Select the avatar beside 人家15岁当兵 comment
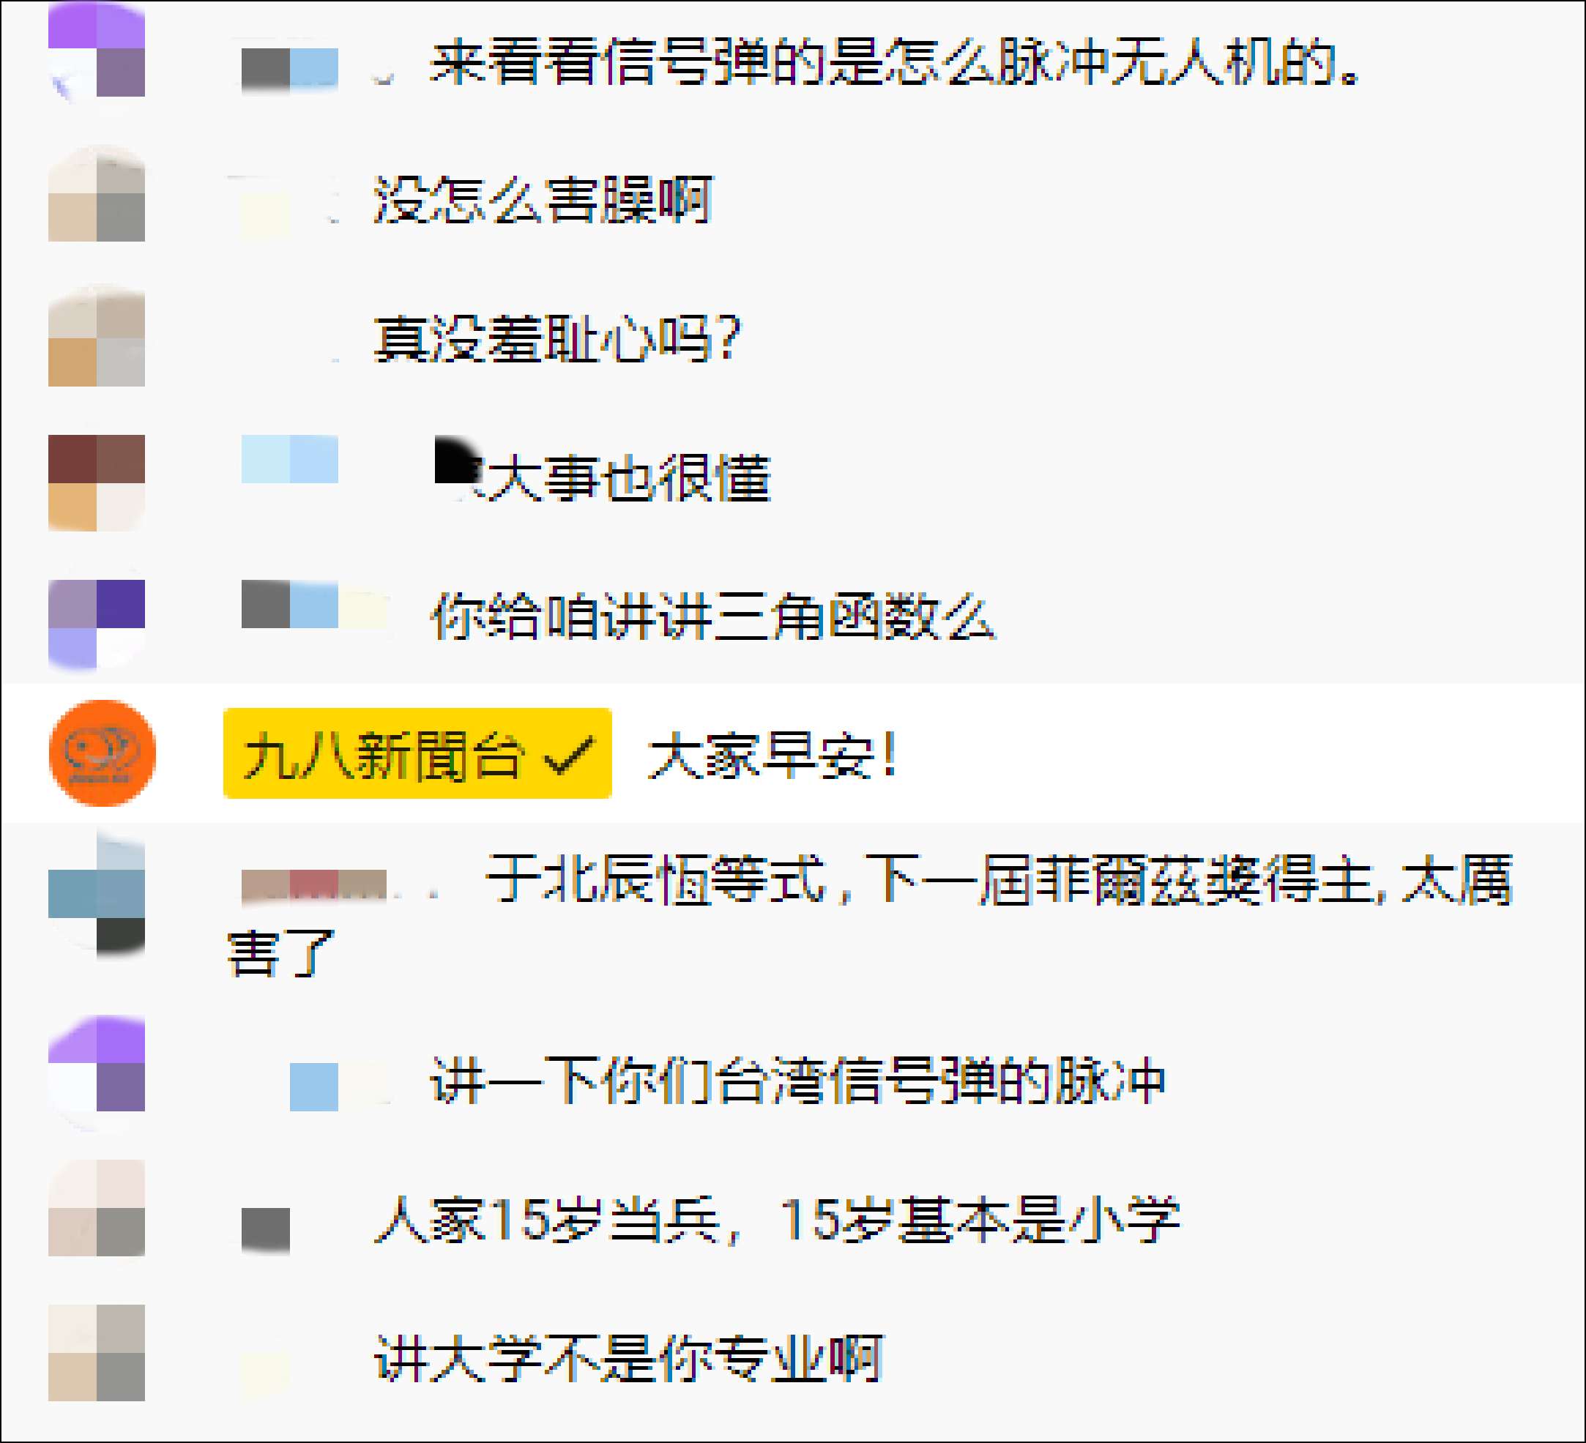The height and width of the screenshot is (1443, 1586). coord(97,1208)
